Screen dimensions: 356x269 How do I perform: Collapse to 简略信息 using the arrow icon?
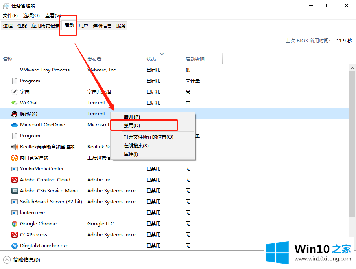tap(7, 260)
